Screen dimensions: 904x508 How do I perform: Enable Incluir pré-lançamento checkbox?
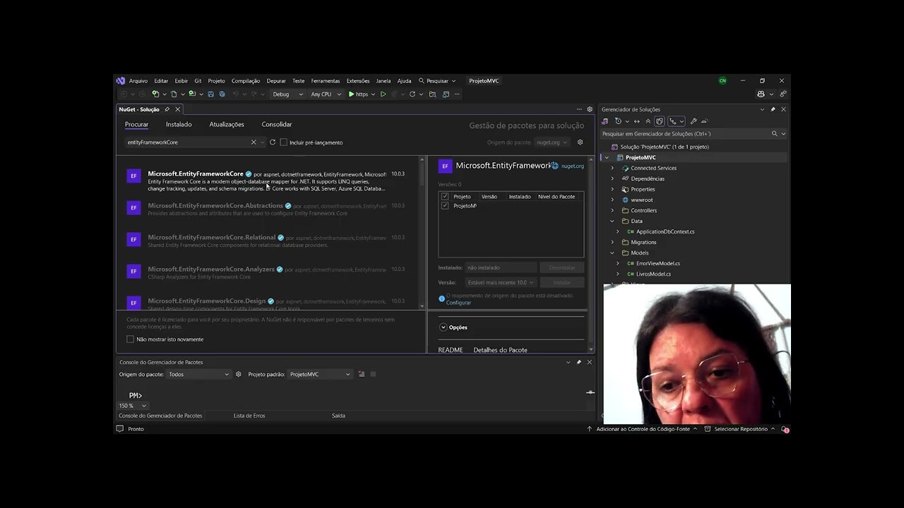click(283, 142)
